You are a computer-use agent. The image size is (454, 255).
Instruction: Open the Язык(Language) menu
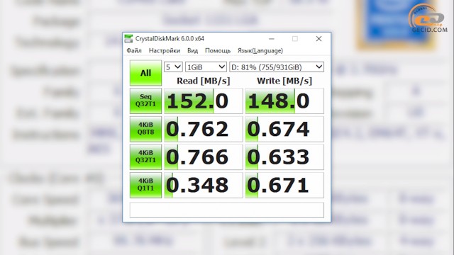(x=260, y=50)
